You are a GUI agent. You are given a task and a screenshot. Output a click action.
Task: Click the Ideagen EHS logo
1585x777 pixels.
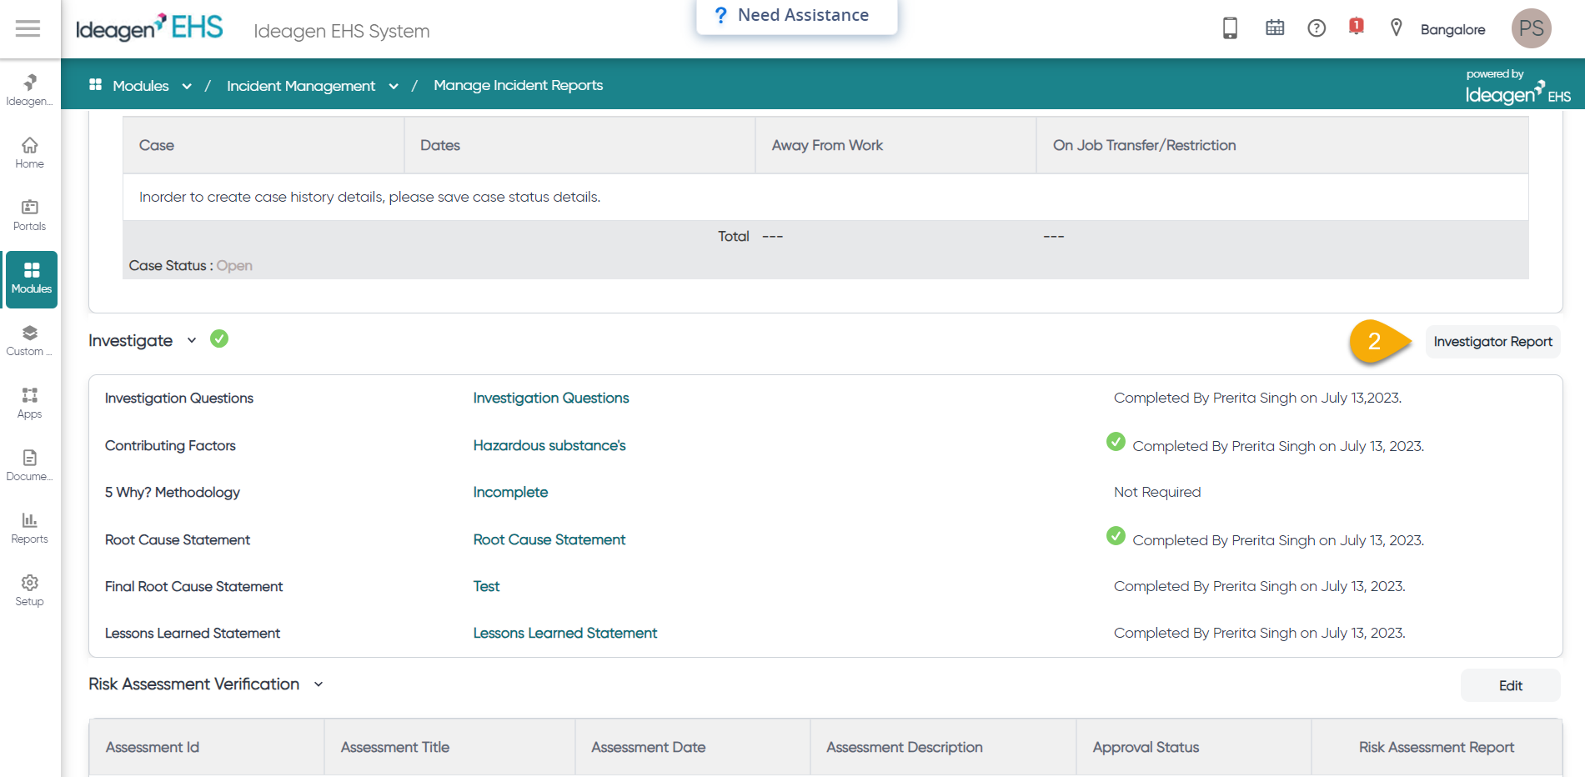149,28
